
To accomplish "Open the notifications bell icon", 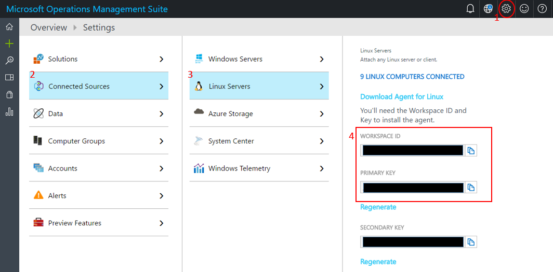I will [x=470, y=9].
